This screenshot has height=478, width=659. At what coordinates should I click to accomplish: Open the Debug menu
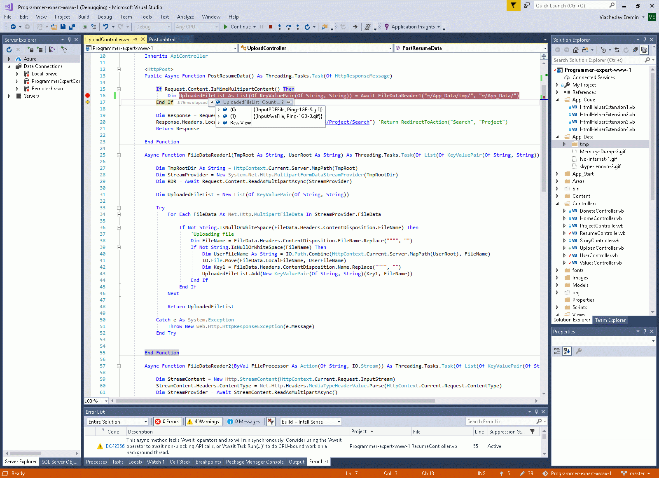click(x=105, y=17)
